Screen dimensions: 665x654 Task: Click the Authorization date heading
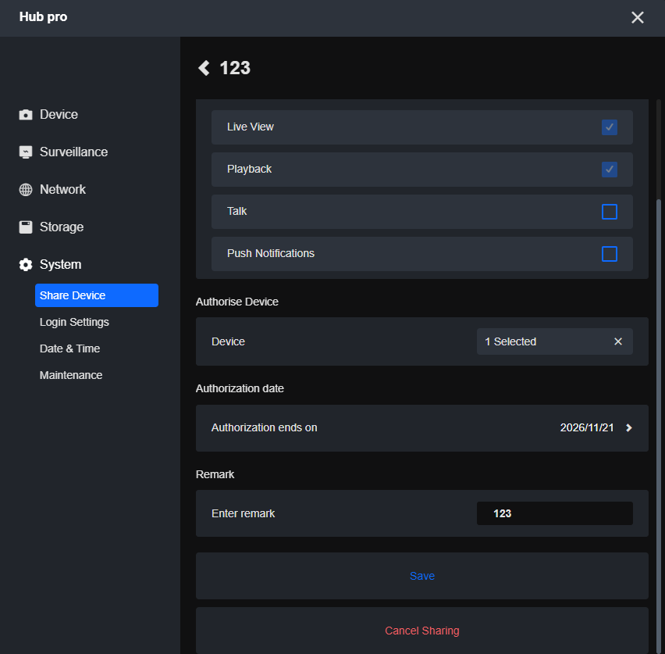click(240, 388)
